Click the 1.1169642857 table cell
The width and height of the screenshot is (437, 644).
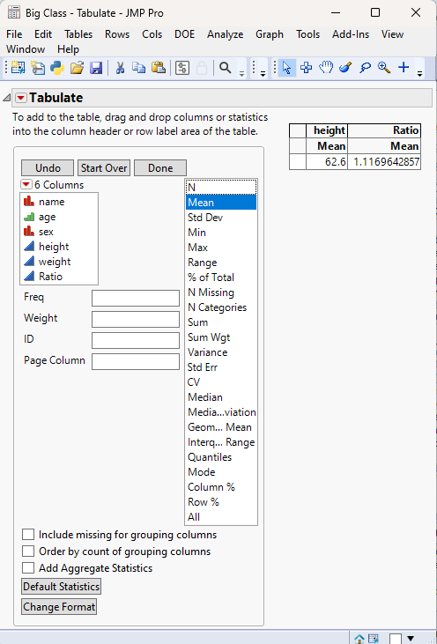(384, 161)
